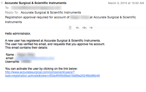146x92 pixels.
Task: Click the 'A new user has registered' sentence
Action: 53,41
